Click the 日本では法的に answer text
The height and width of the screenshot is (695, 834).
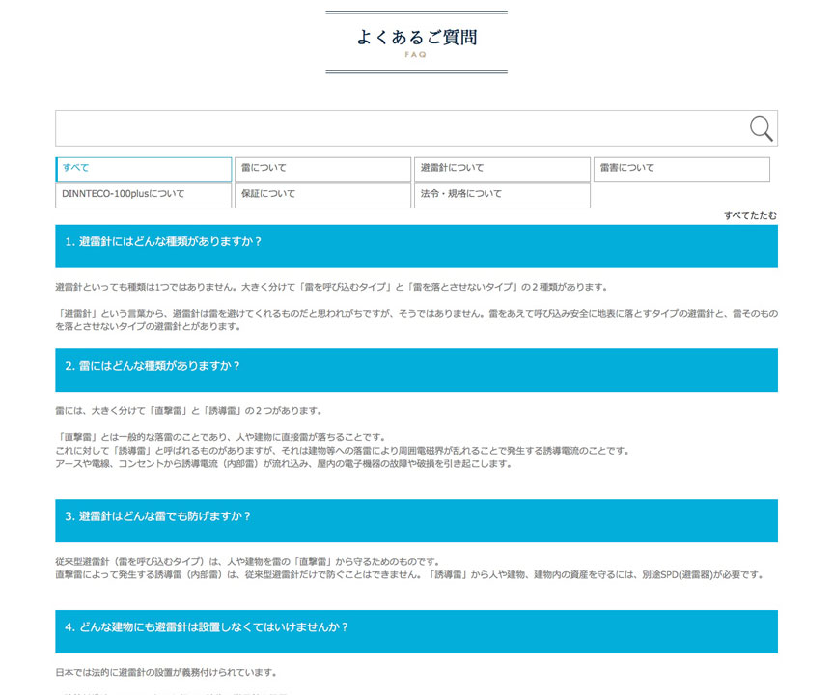coord(167,673)
